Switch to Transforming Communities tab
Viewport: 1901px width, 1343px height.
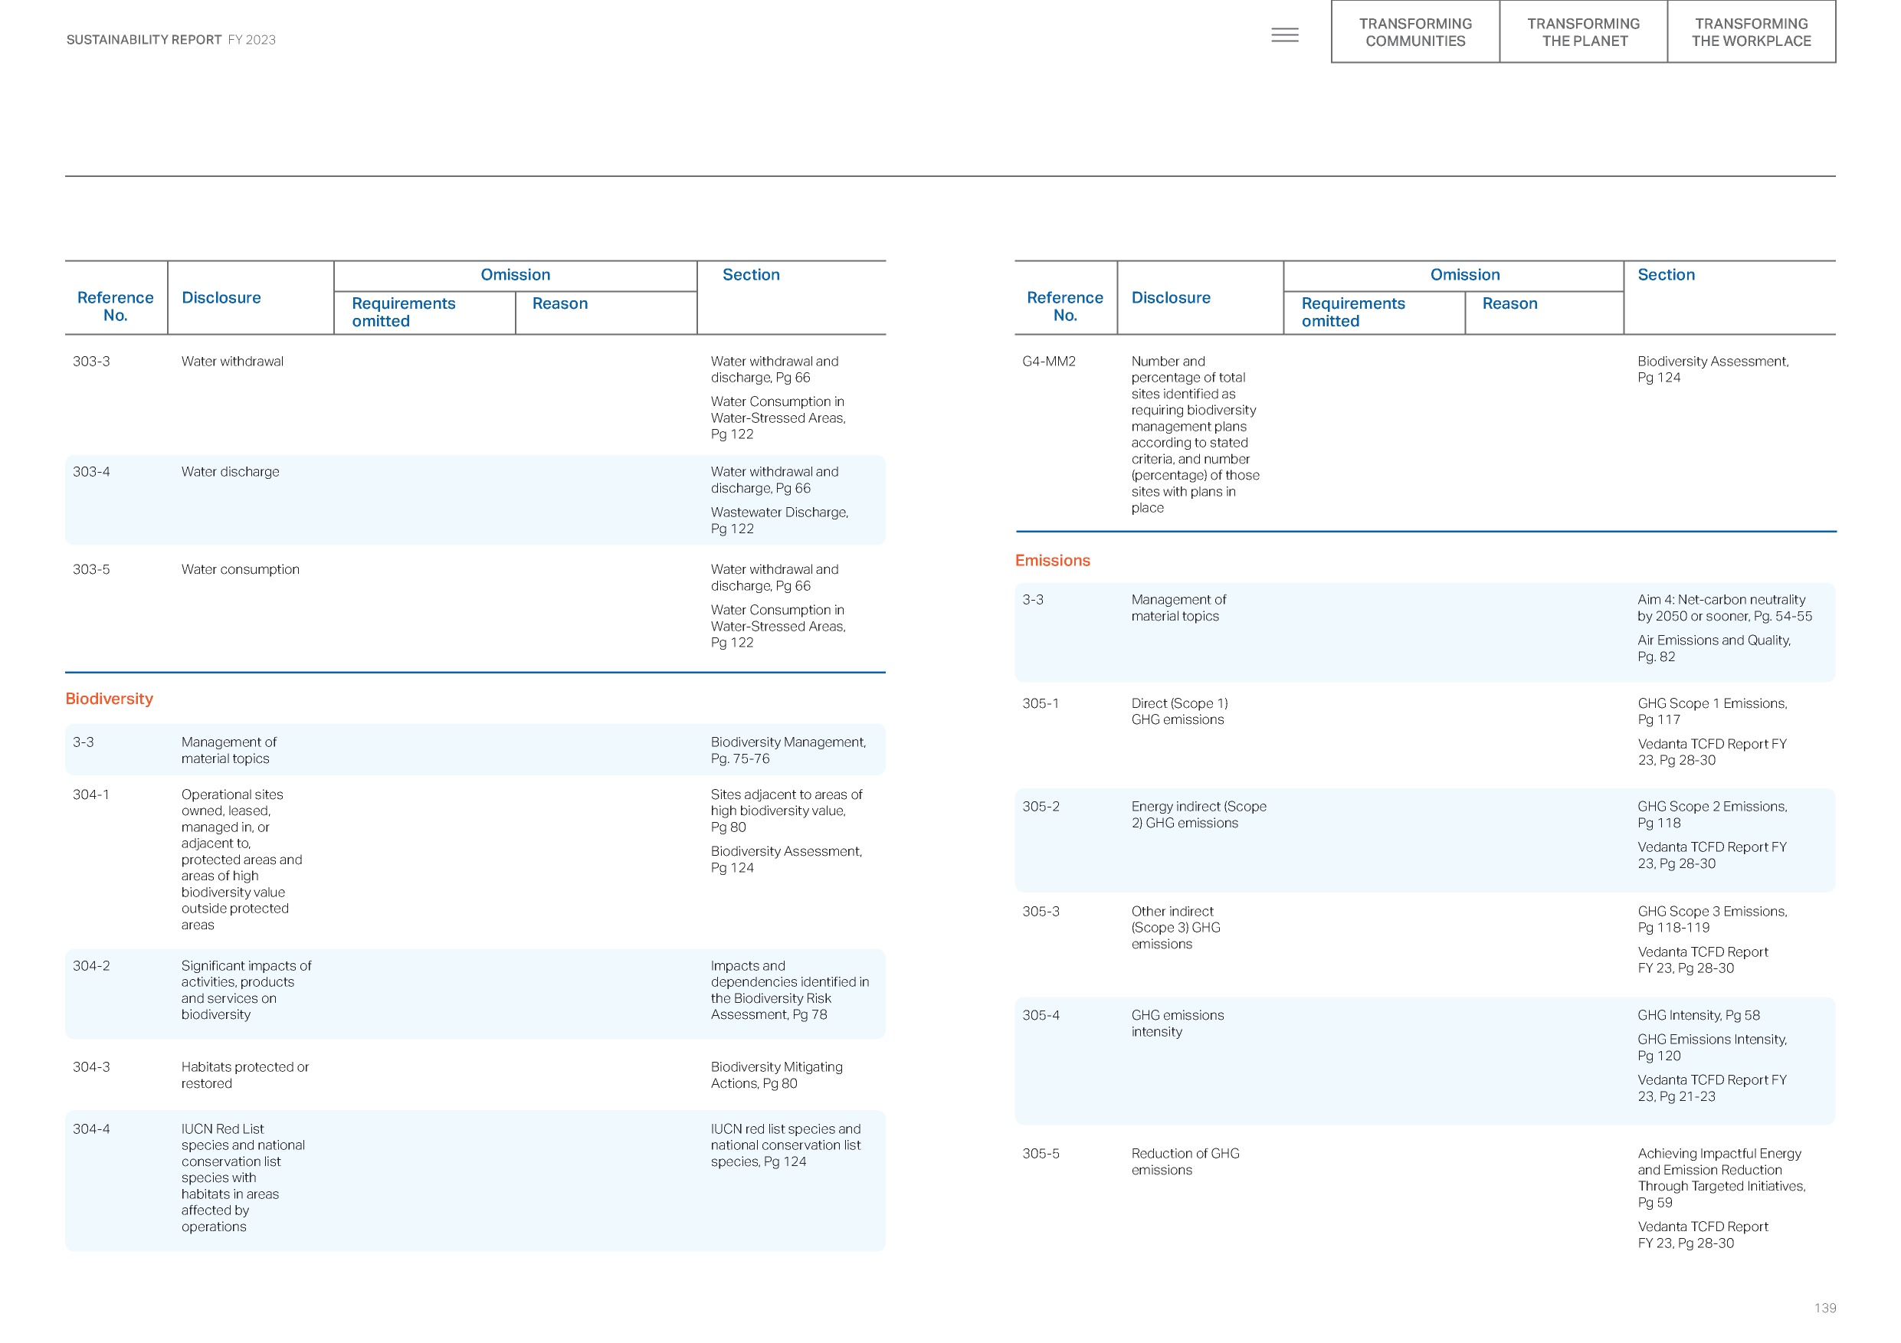tap(1414, 32)
